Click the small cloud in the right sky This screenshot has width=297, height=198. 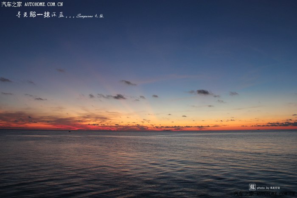pos(234,93)
